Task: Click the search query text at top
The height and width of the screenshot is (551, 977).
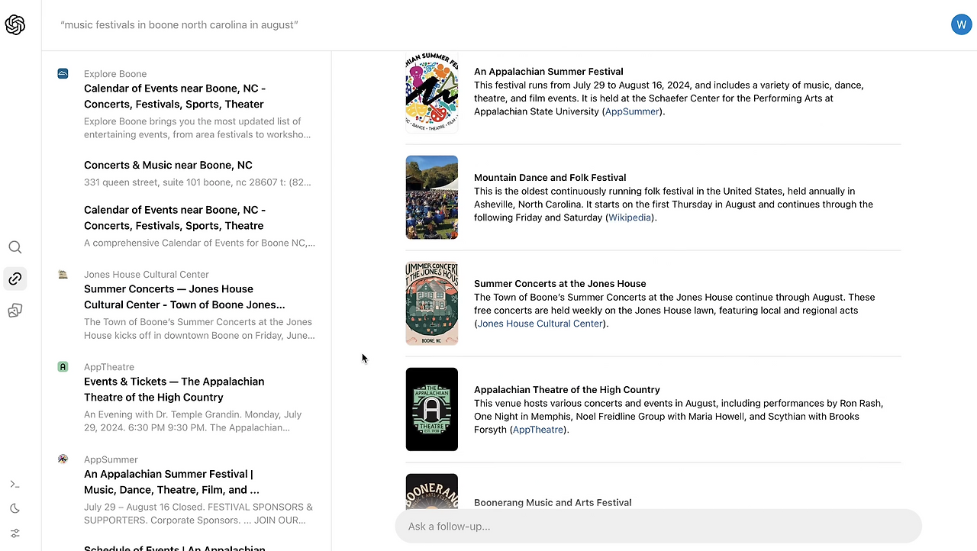Action: pos(179,25)
